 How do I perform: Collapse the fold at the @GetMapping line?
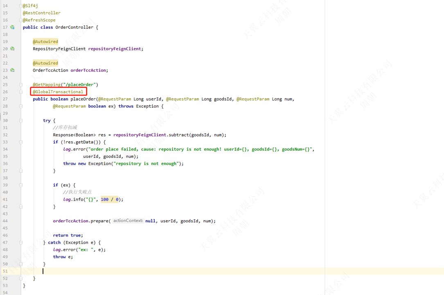21,85
